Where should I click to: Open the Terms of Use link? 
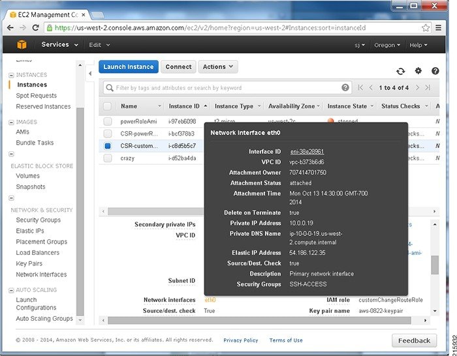[x=286, y=340]
